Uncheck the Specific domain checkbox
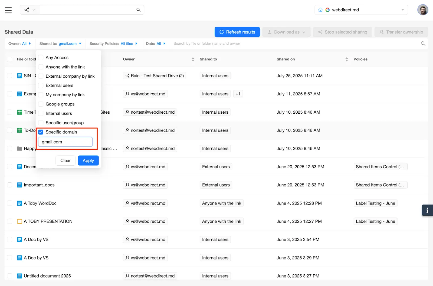Screen dimensions: 433x286 41,132
